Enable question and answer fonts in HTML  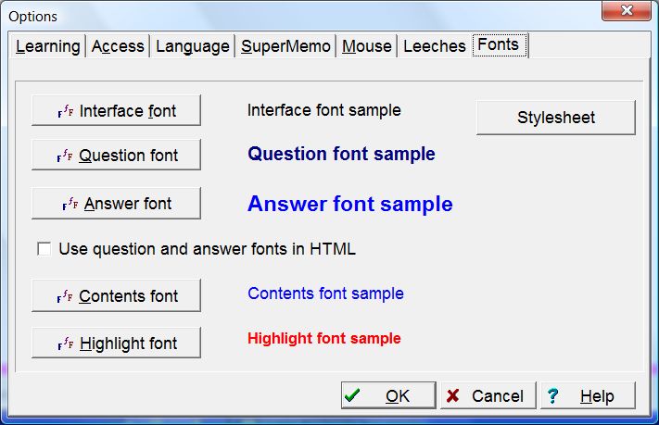pyautogui.click(x=44, y=249)
